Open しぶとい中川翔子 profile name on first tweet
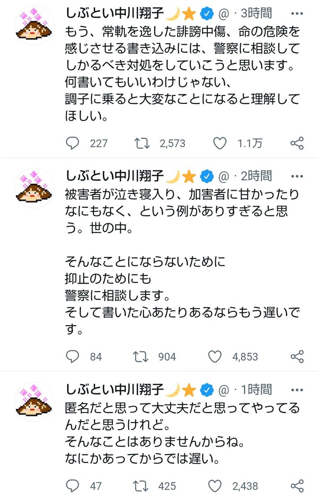 point(115,13)
